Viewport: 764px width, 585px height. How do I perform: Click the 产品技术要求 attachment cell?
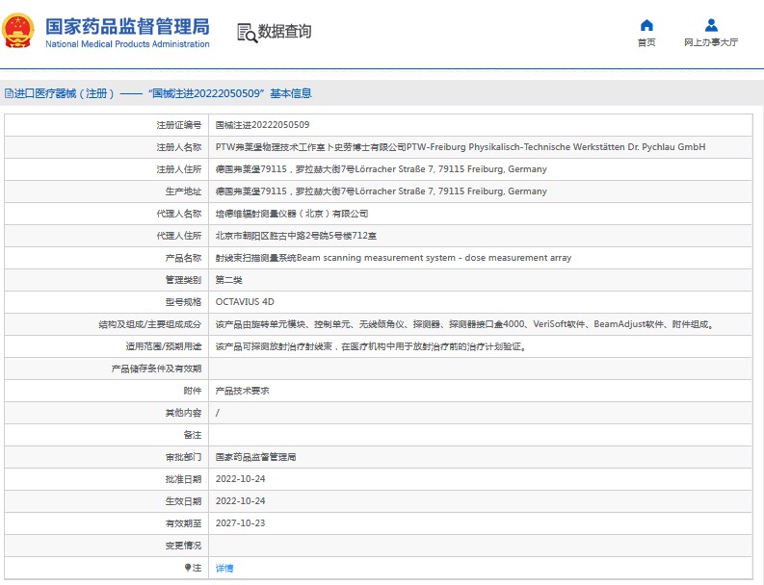[x=242, y=391]
